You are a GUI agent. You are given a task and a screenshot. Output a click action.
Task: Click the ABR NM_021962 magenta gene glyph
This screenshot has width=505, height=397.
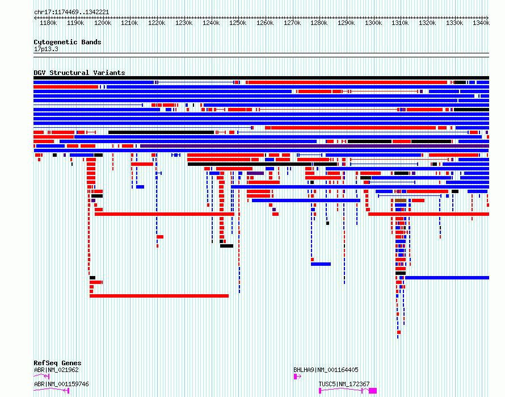(x=41, y=376)
